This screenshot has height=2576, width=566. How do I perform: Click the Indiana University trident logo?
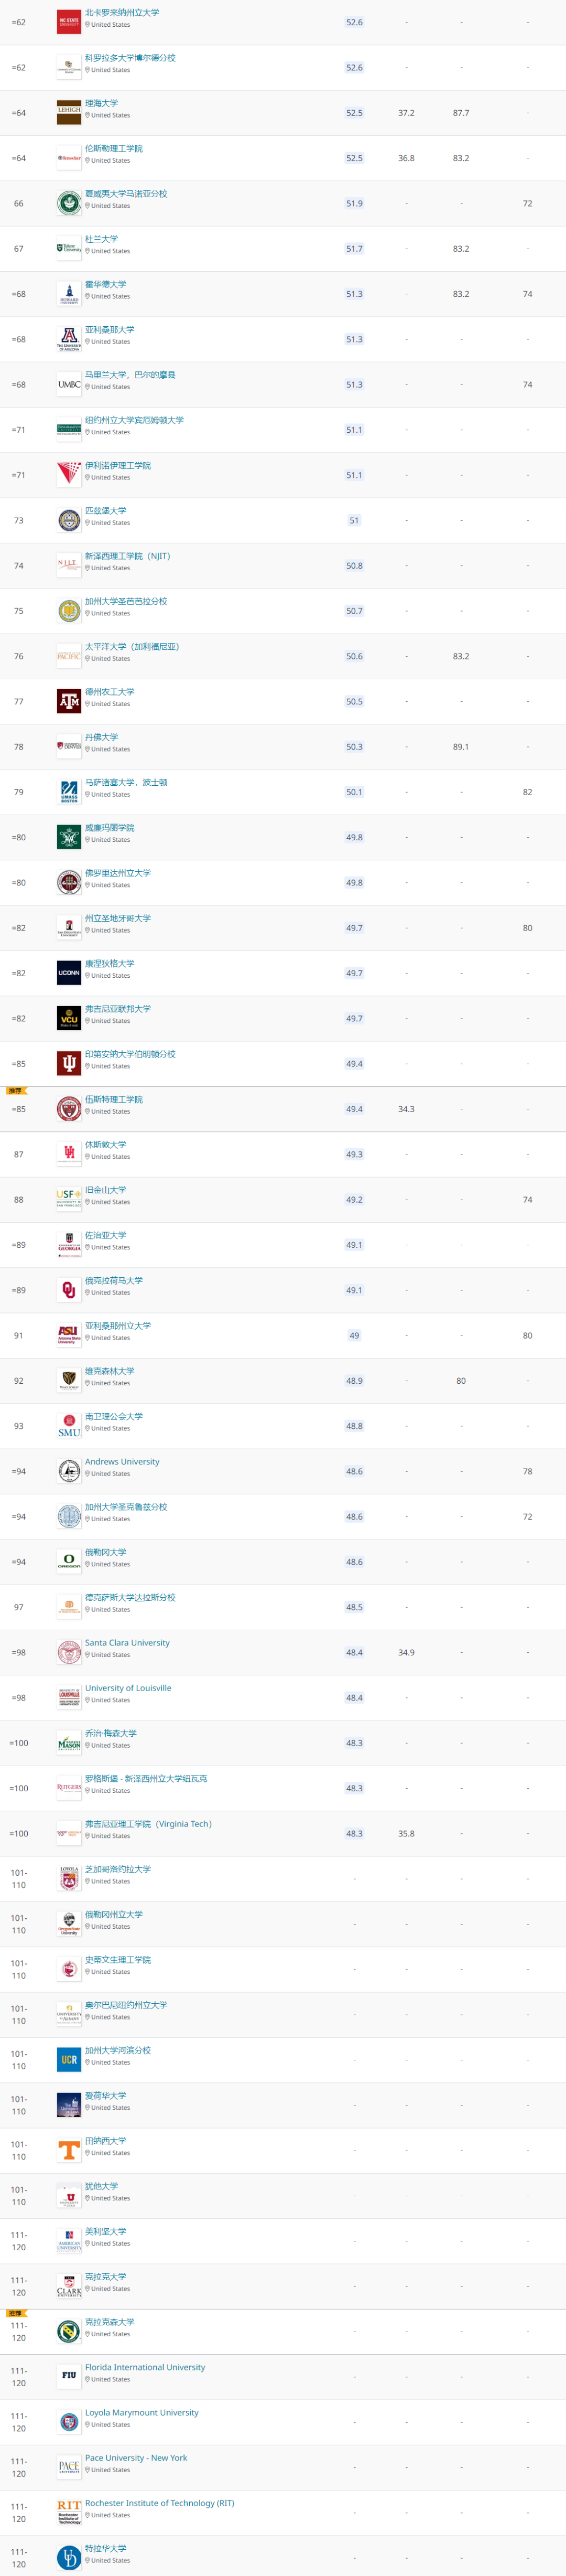(x=69, y=1063)
